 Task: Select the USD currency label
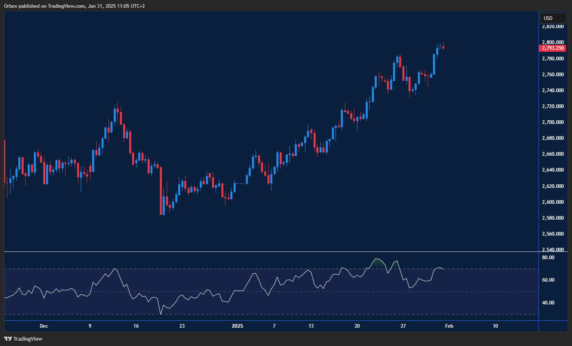pos(553,18)
